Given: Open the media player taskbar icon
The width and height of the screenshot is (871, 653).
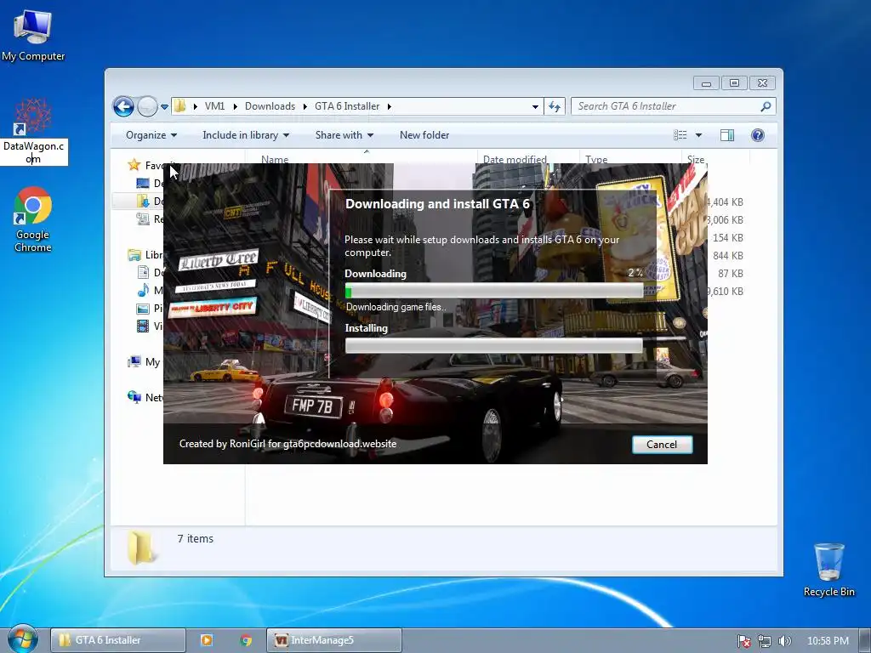Looking at the screenshot, I should (x=206, y=640).
